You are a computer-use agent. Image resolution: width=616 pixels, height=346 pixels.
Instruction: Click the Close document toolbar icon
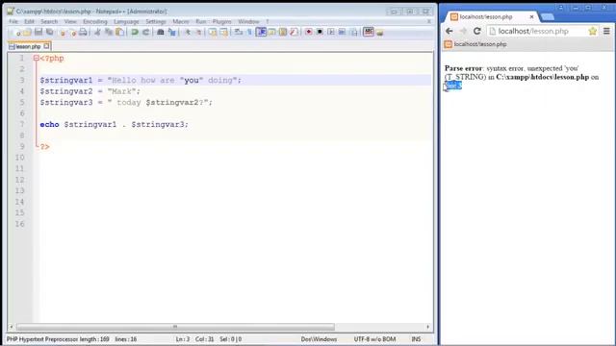[62, 32]
